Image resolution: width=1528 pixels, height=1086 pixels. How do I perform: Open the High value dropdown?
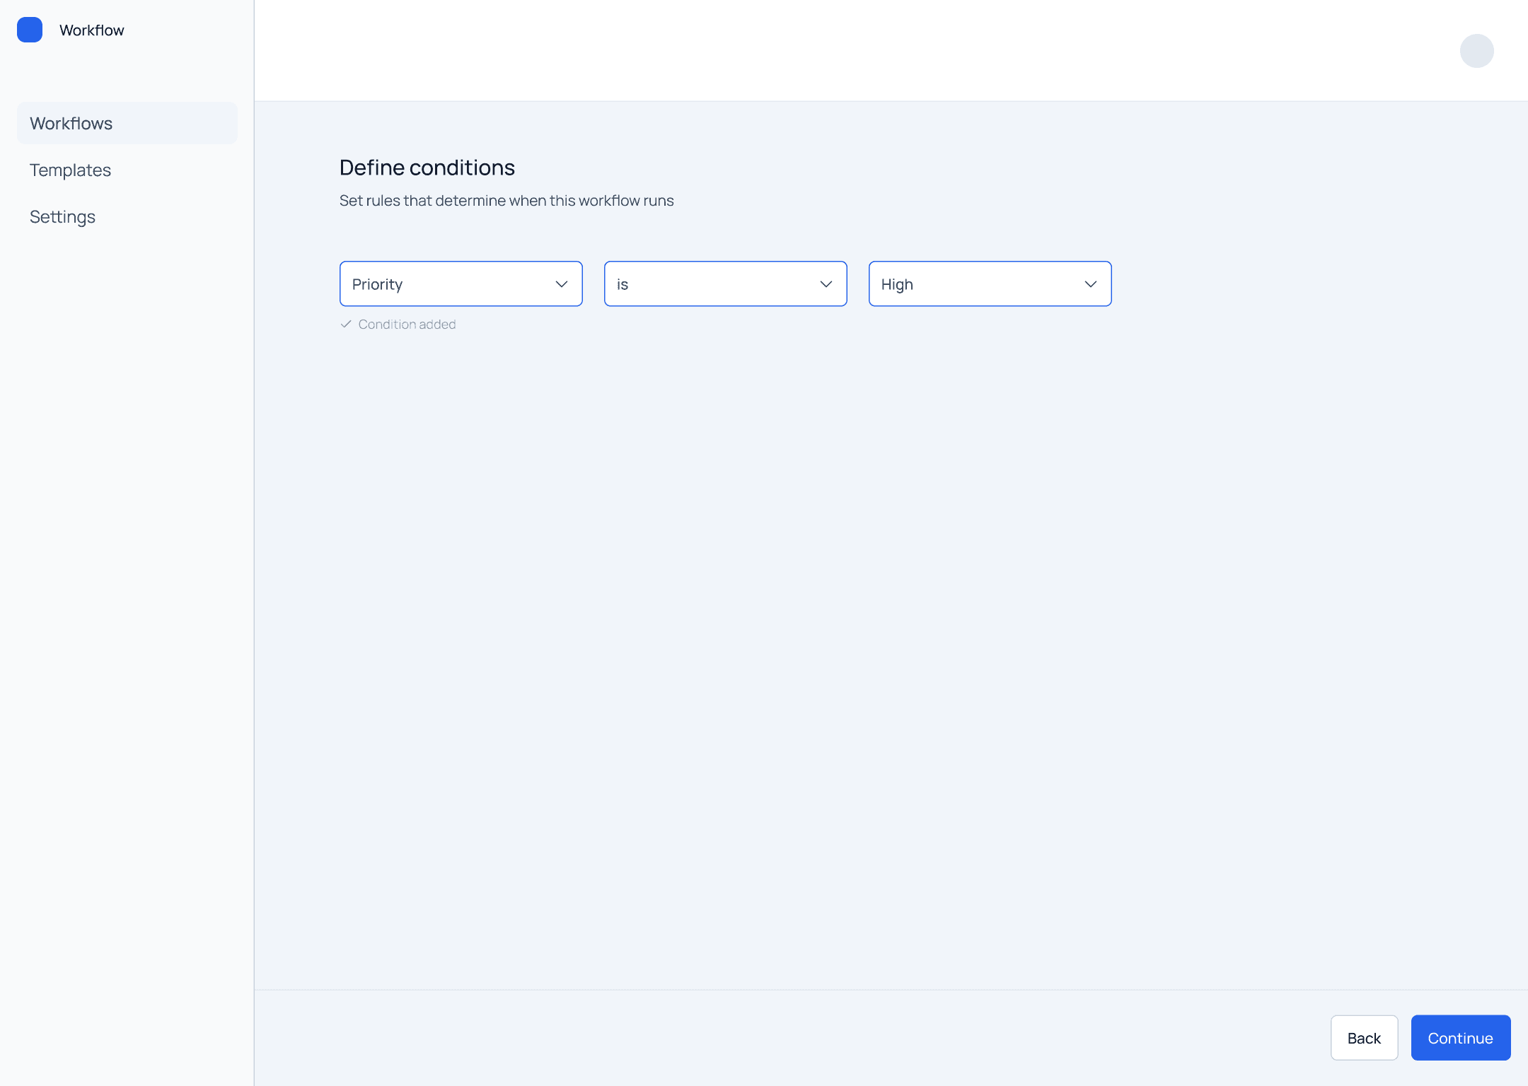(990, 284)
